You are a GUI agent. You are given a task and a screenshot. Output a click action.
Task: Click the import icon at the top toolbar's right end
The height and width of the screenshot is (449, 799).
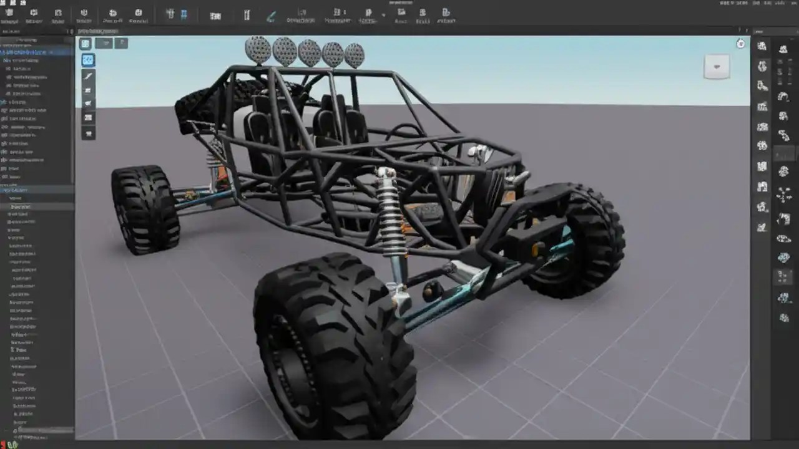coord(446,14)
